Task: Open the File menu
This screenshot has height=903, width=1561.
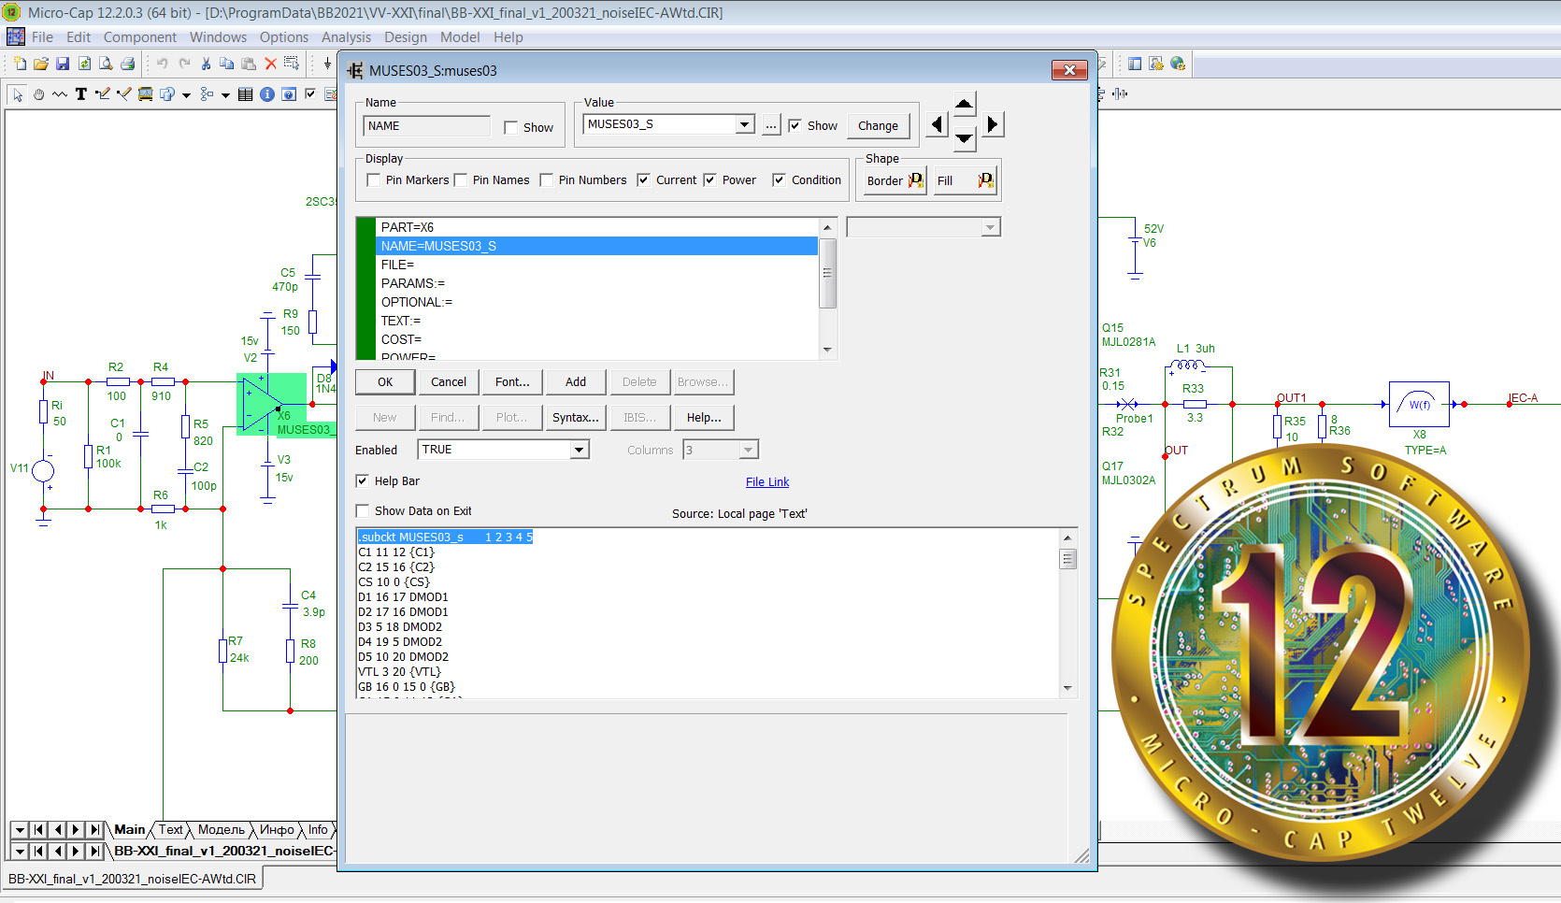Action: [x=42, y=37]
